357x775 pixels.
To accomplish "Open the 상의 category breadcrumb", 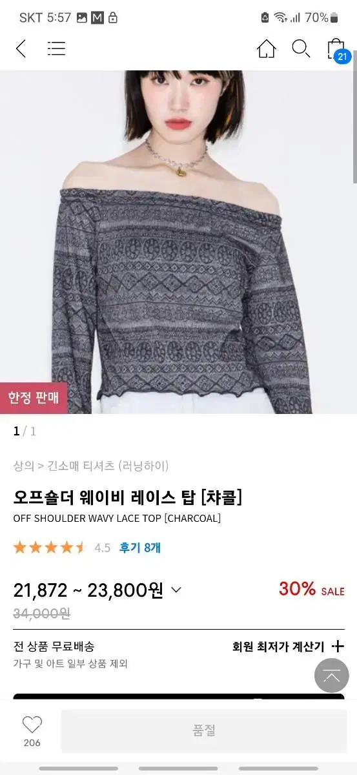I will tap(23, 465).
